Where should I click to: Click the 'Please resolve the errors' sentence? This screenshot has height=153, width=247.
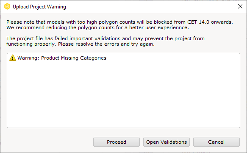coord(106,44)
